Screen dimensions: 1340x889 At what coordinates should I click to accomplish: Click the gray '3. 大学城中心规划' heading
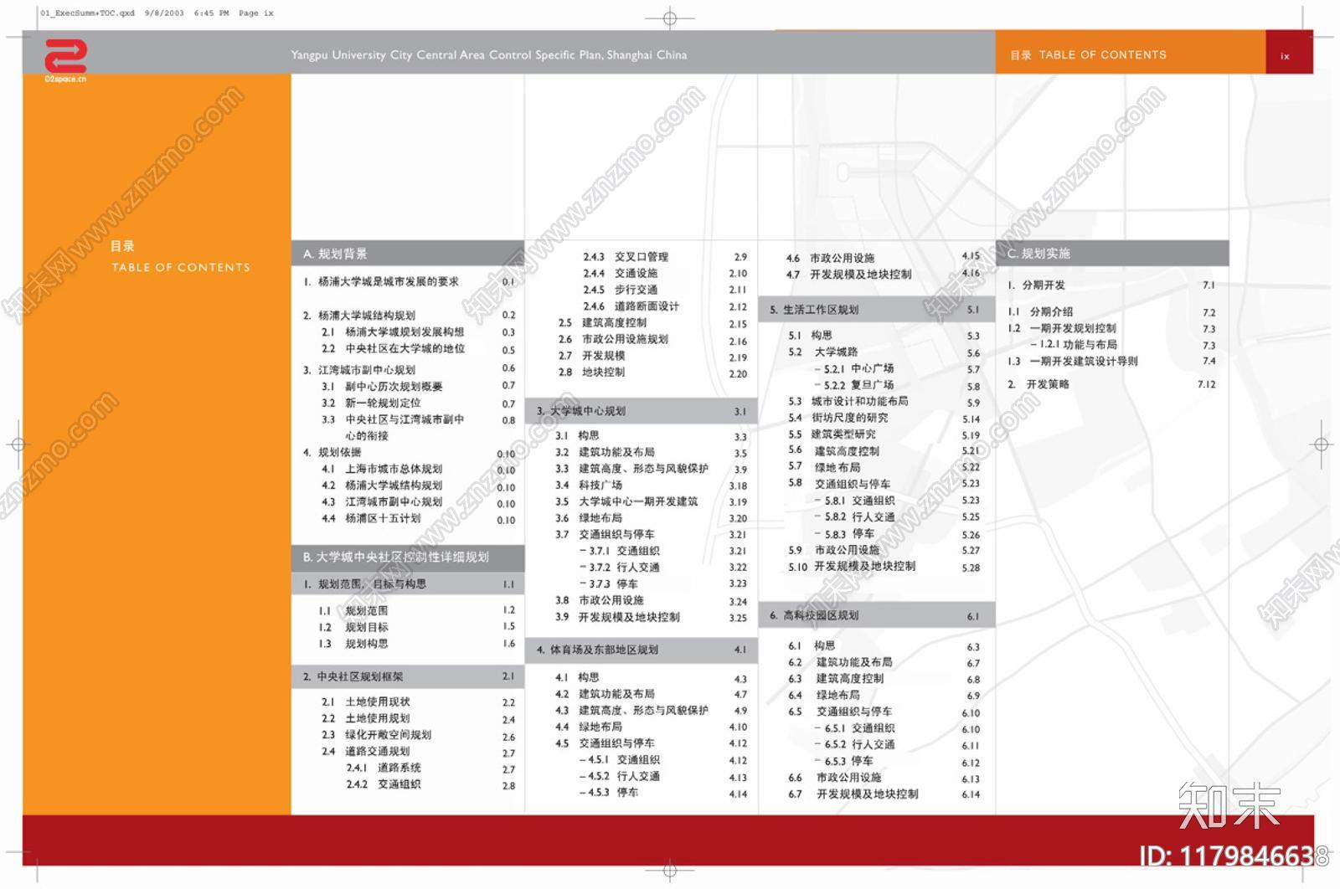(642, 411)
